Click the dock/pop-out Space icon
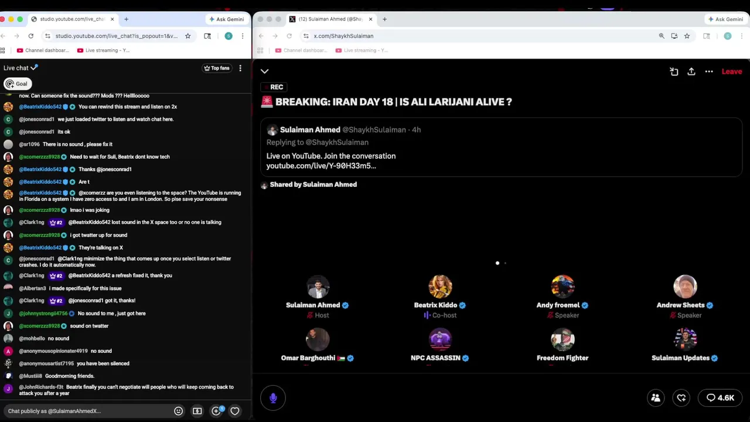750x422 pixels. click(x=674, y=72)
